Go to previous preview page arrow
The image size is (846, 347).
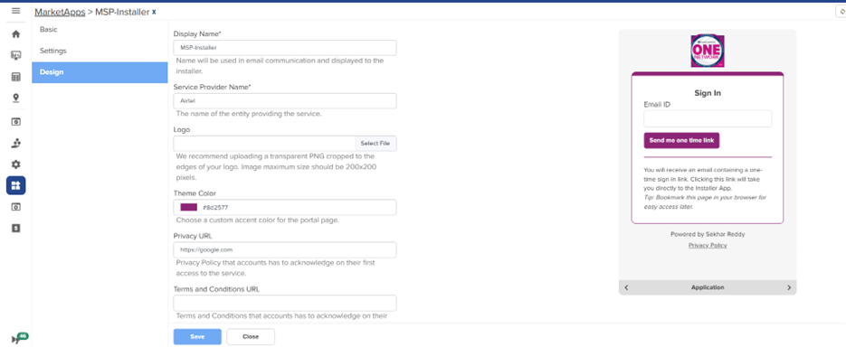pos(626,287)
